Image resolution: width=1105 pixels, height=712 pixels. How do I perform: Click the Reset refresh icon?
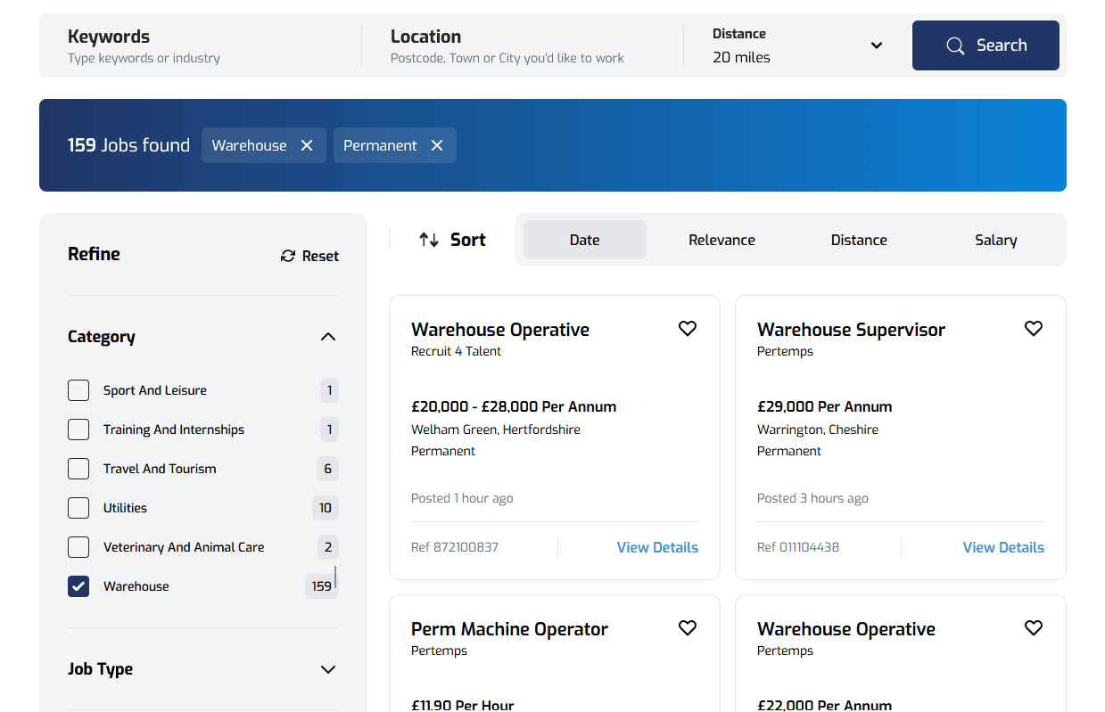pyautogui.click(x=288, y=256)
